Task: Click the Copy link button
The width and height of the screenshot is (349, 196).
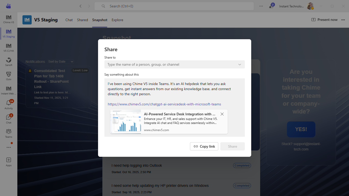Action: tap(204, 146)
